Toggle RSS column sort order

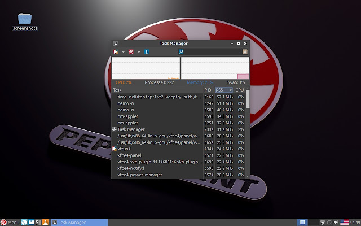pyautogui.click(x=224, y=90)
